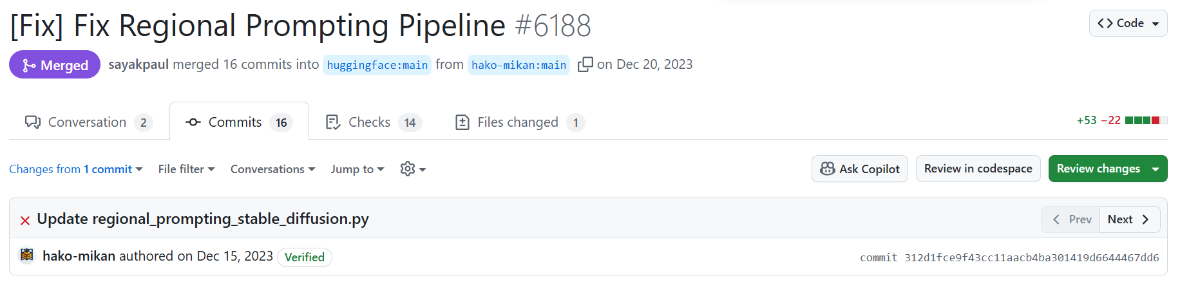Expand the Conversations dropdown

pos(273,169)
